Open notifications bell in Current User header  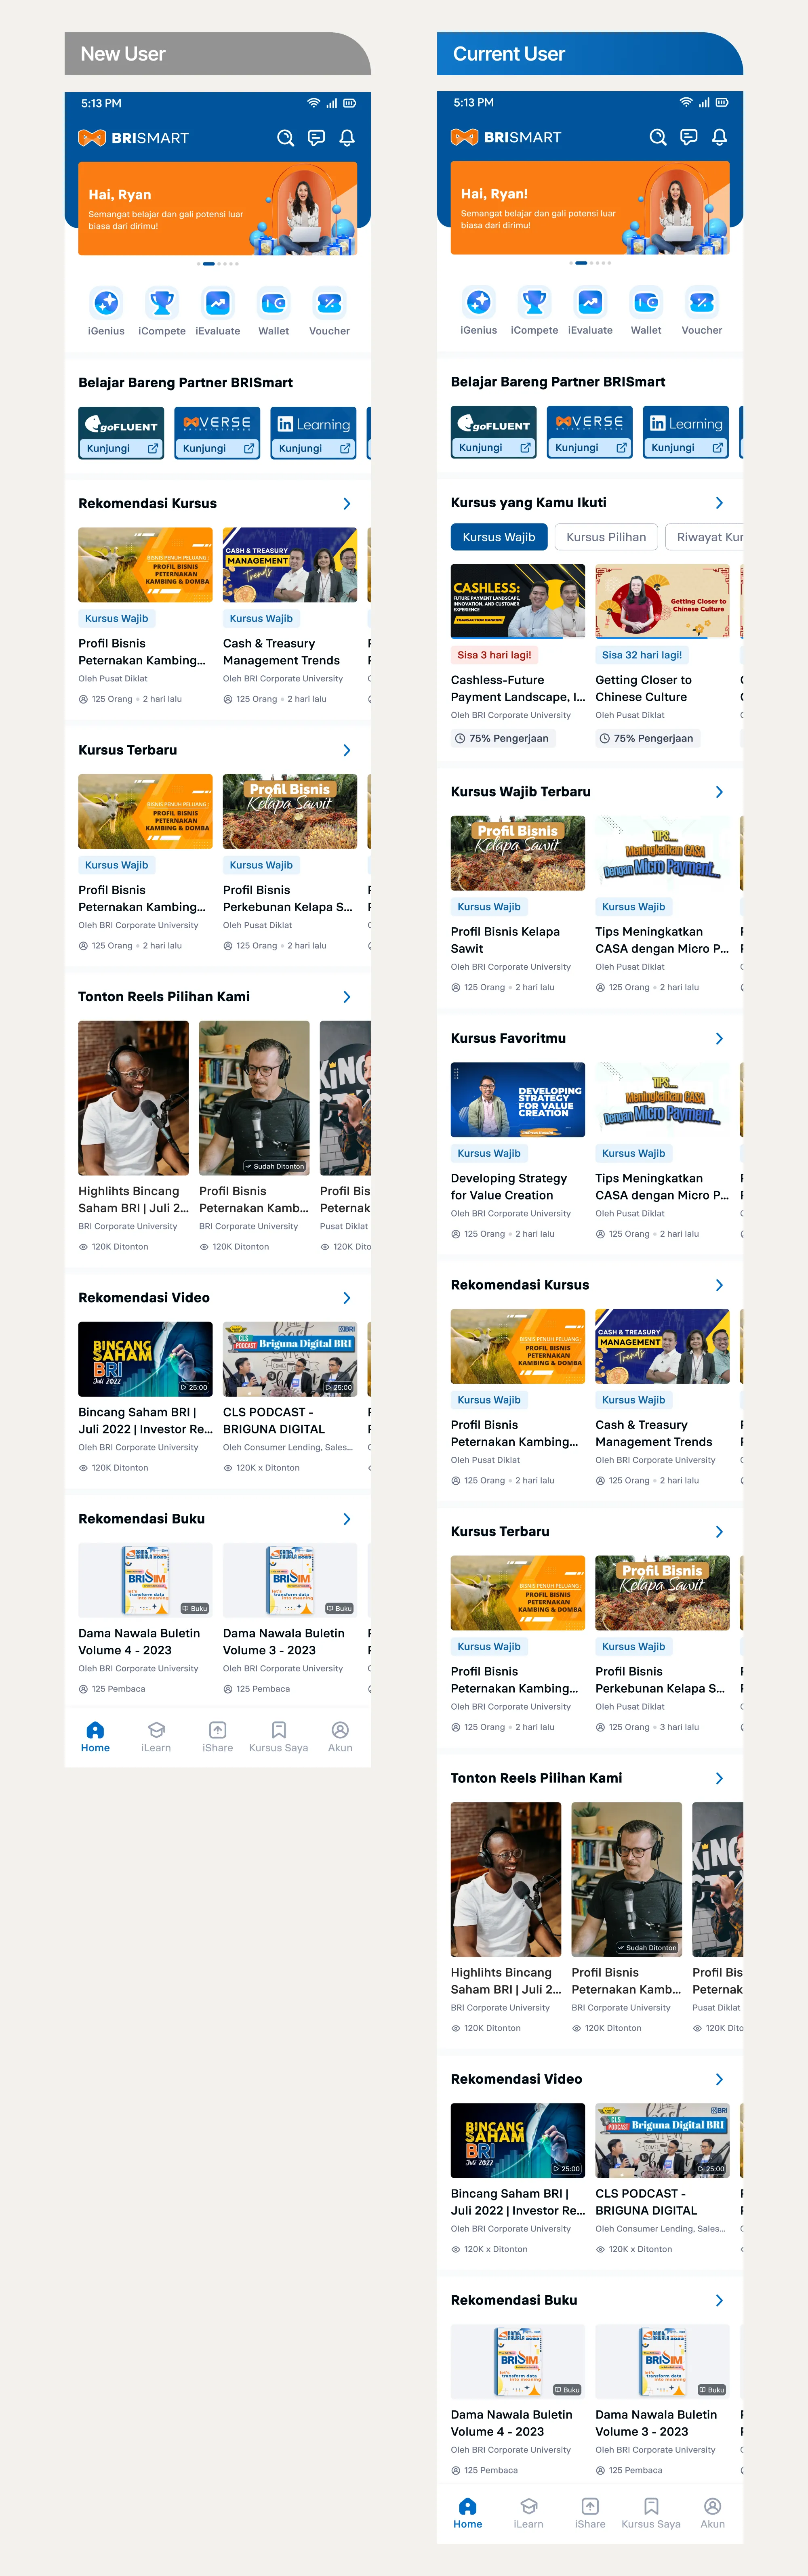[719, 137]
